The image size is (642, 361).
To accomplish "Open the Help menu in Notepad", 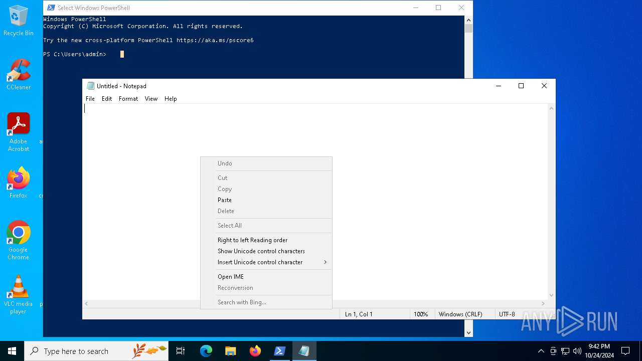I will [171, 99].
